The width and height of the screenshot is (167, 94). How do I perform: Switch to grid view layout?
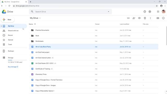click(158, 18)
